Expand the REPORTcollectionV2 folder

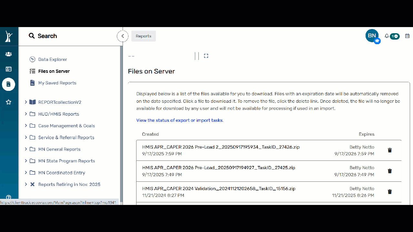[26, 102]
